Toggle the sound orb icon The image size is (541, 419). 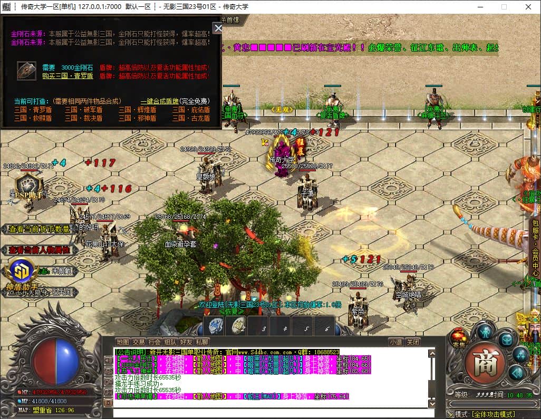[517, 373]
